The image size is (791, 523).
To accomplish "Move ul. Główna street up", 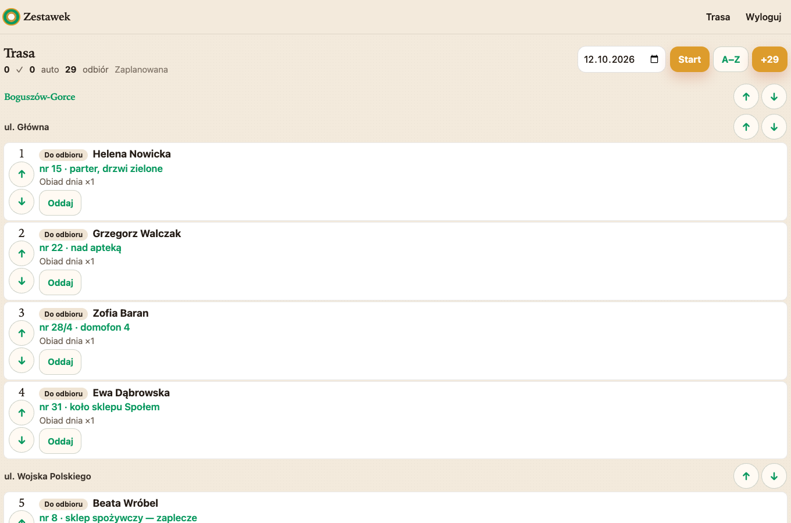I will (746, 127).
